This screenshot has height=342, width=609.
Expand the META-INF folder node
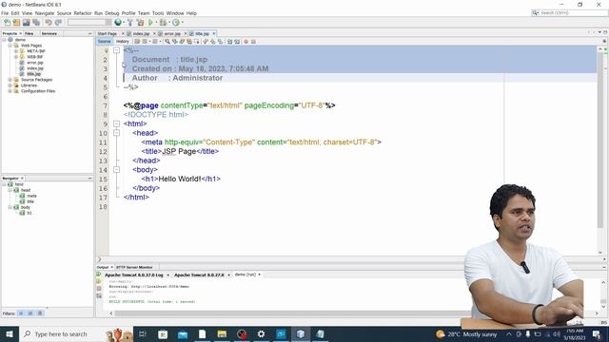[16, 50]
